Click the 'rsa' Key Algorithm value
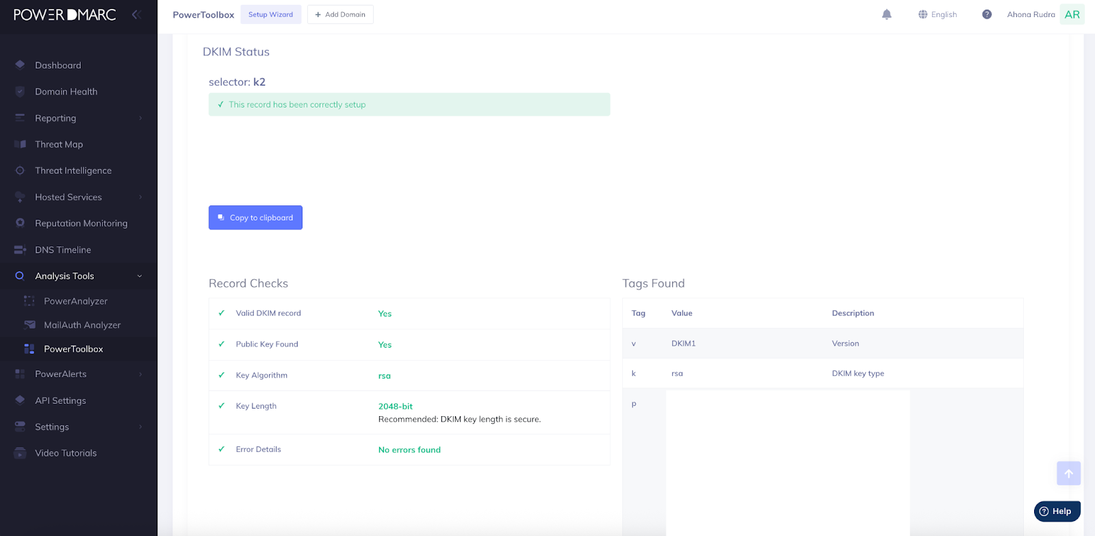This screenshot has height=536, width=1095. [385, 376]
